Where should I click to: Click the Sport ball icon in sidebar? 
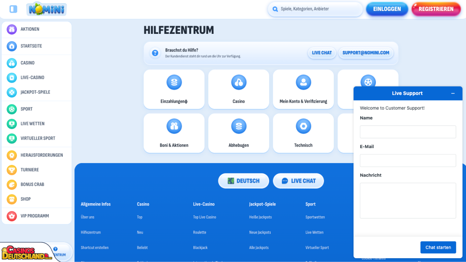click(12, 109)
